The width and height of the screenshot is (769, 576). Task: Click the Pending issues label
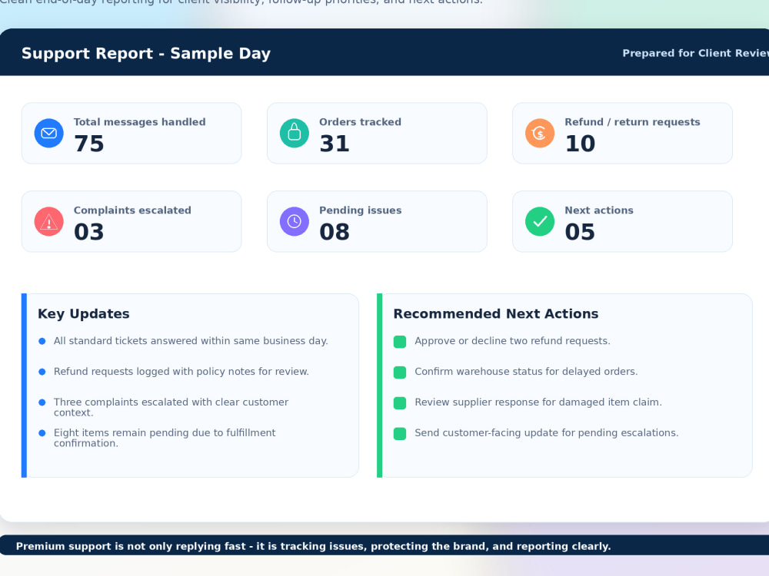[361, 210]
